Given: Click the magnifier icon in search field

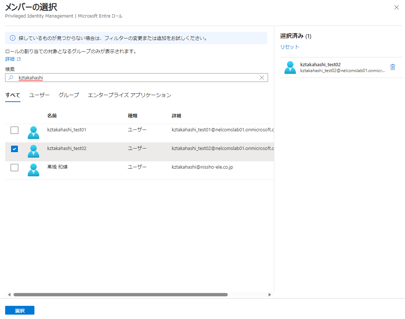Looking at the screenshot, I should [11, 78].
